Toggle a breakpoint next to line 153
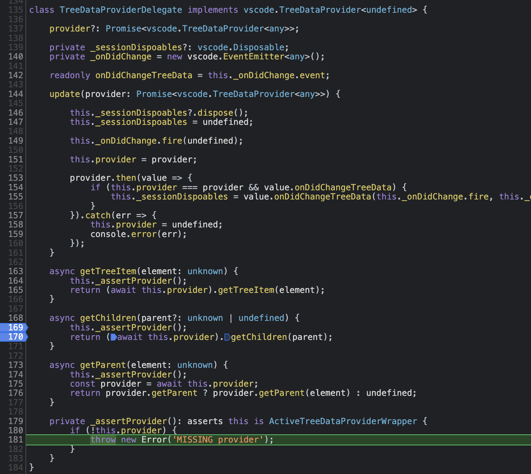This screenshot has width=531, height=474. coord(8,178)
